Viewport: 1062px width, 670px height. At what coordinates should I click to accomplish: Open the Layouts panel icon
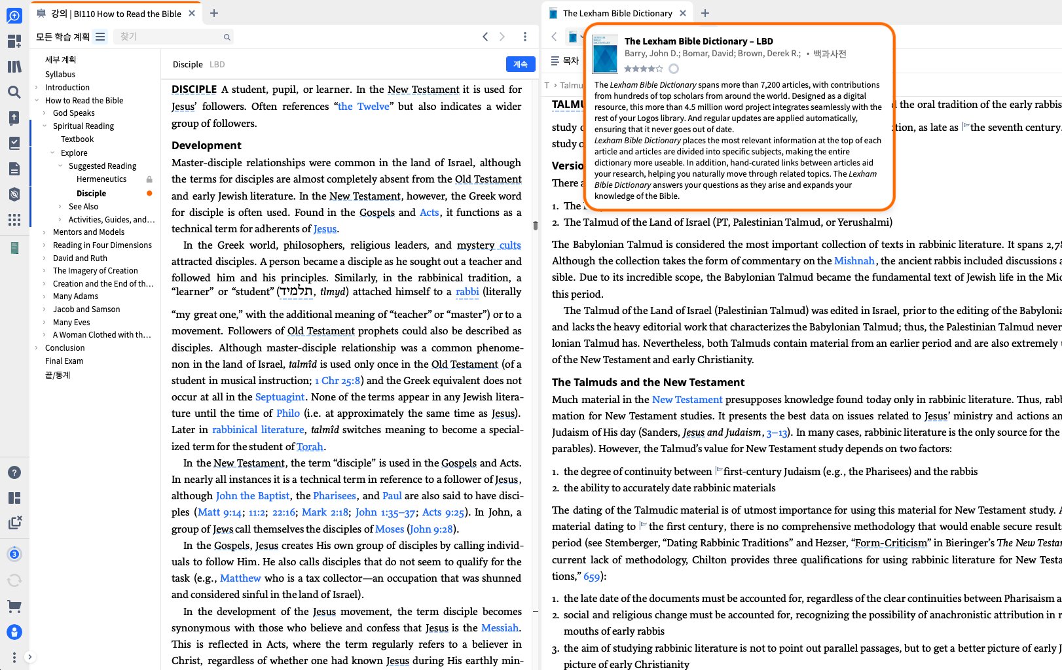[x=14, y=498]
